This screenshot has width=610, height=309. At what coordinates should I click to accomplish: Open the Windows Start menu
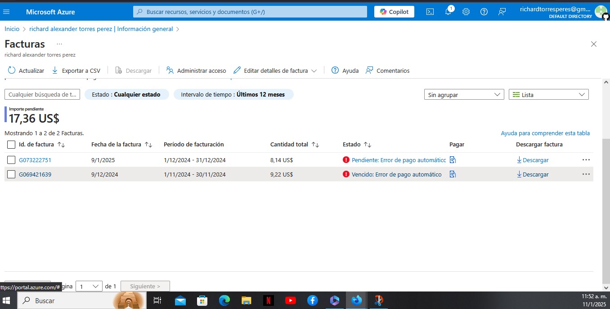click(x=6, y=300)
